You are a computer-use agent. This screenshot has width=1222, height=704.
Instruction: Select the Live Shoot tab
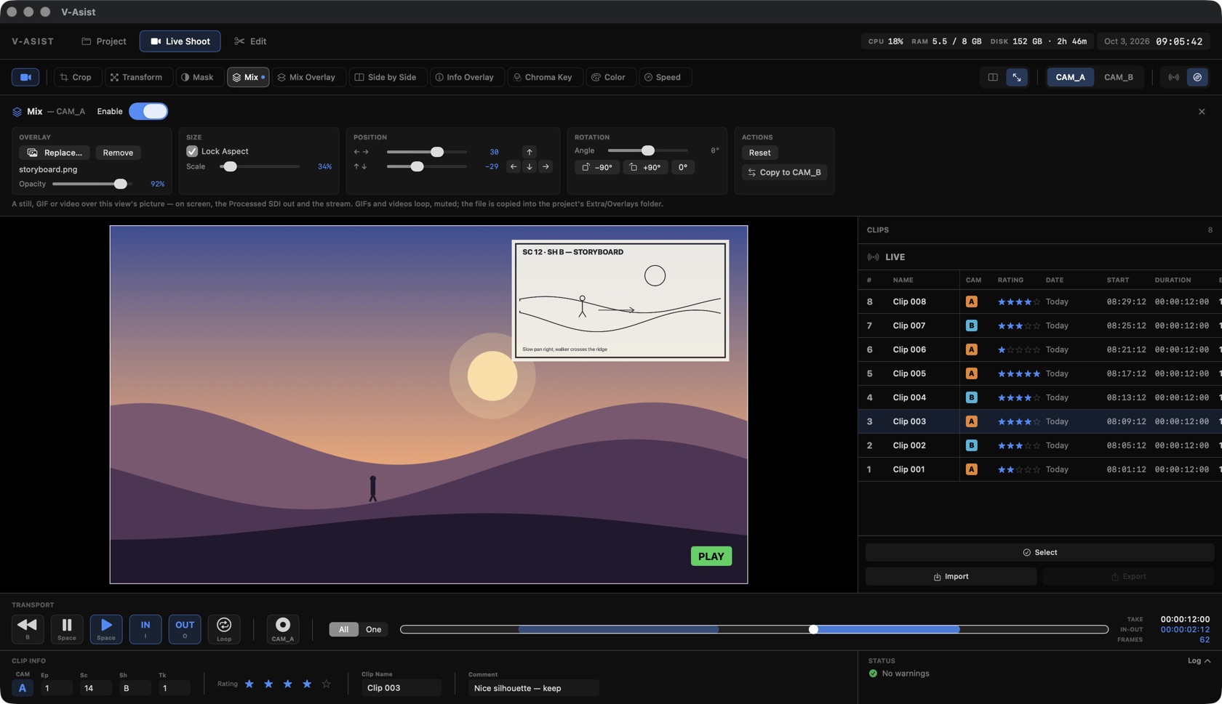point(180,41)
